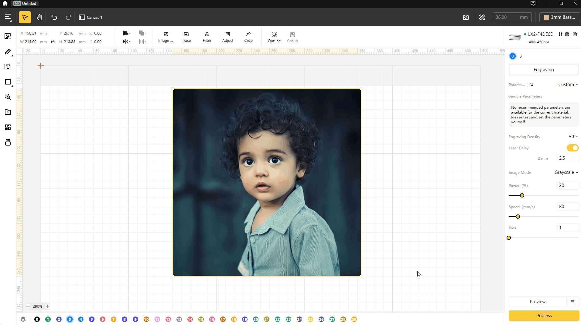
Task: Expand the flip/mirror dropdown
Action: click(127, 41)
